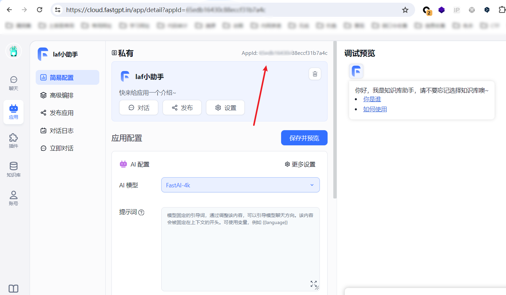Open 发布应用 menu item
This screenshot has height=295, width=506.
coord(67,113)
